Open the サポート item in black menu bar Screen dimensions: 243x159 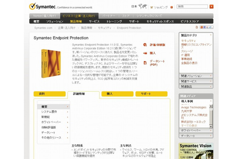[x=134, y=21]
